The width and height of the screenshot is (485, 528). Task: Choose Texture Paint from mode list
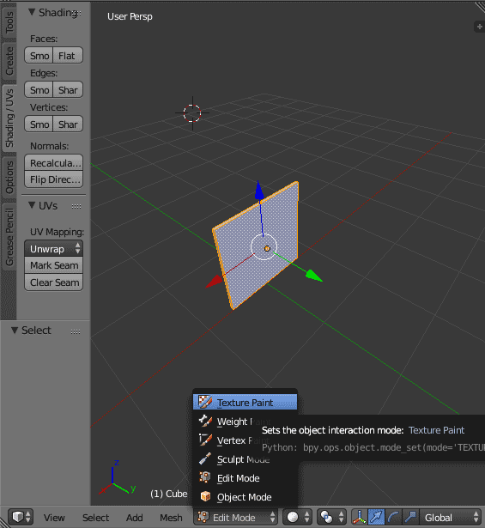pyautogui.click(x=245, y=402)
